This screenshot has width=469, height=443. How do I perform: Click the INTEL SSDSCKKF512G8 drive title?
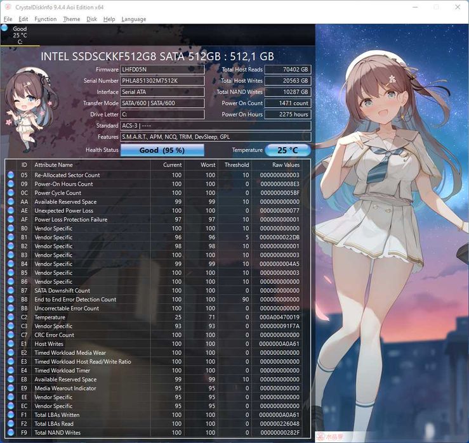click(157, 56)
